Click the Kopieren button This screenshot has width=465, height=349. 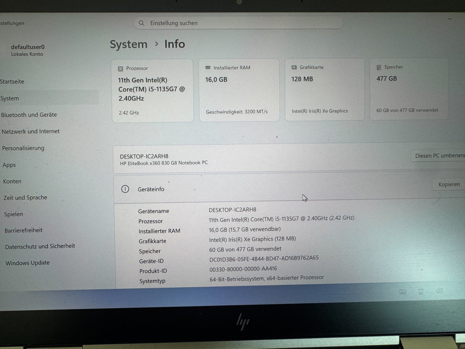point(449,184)
